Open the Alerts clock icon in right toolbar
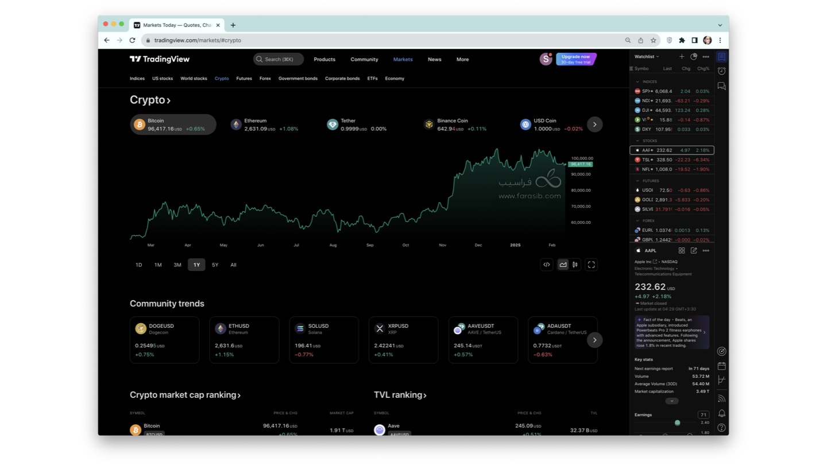This screenshot has height=465, width=827. (721, 71)
